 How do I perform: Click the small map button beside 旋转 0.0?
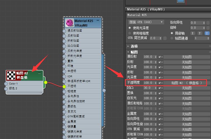(x=208, y=28)
